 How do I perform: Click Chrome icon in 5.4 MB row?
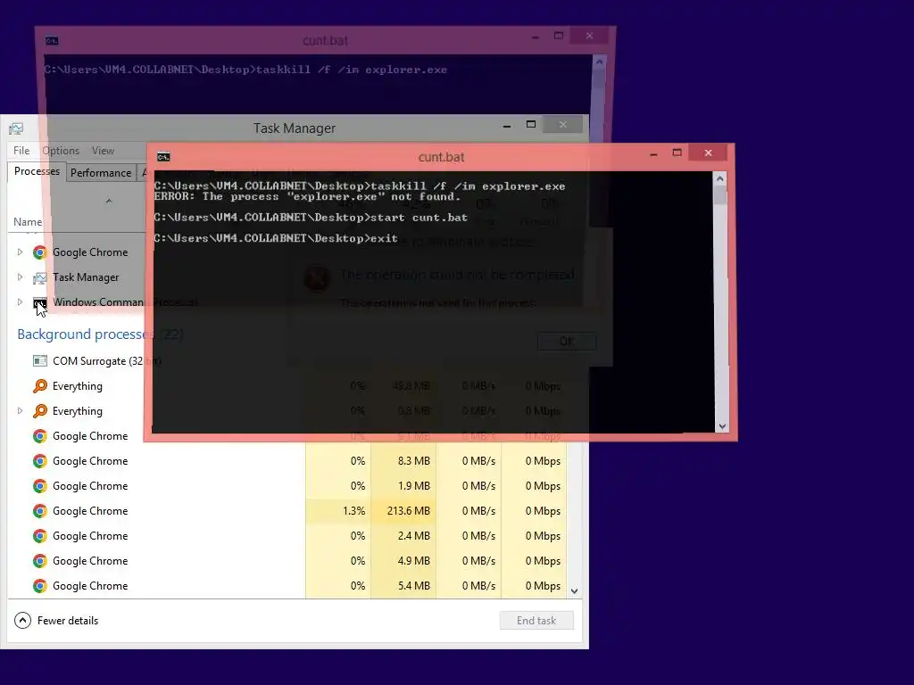pyautogui.click(x=39, y=587)
